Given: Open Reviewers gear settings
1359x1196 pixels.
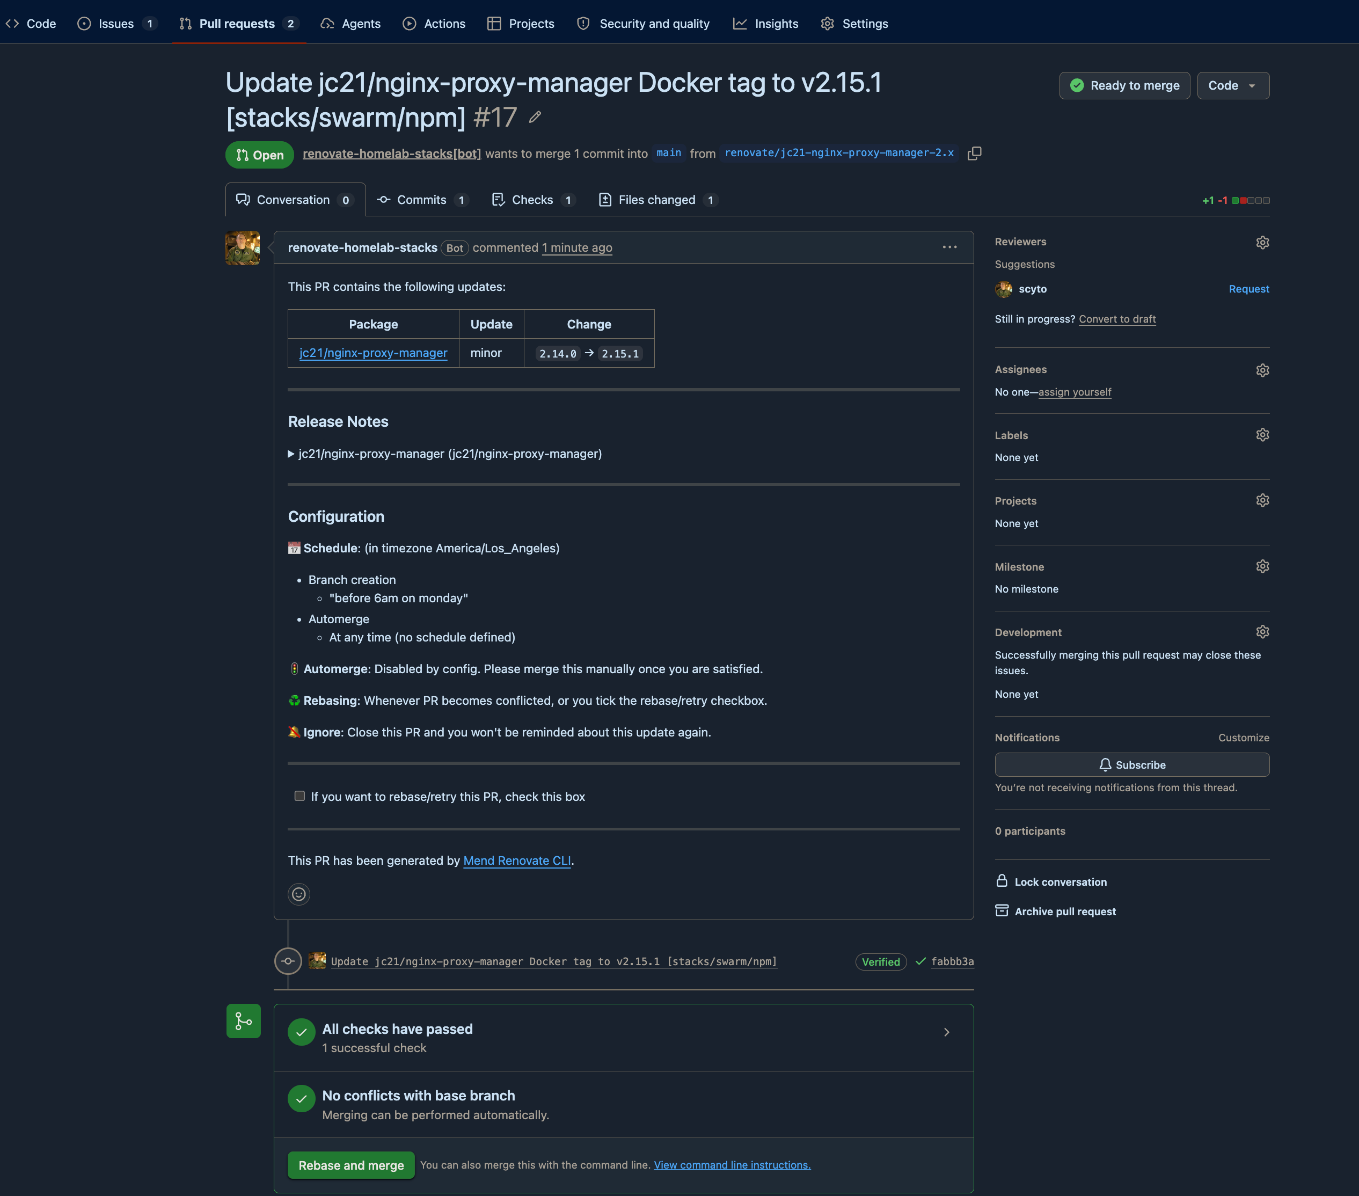Looking at the screenshot, I should [x=1262, y=243].
